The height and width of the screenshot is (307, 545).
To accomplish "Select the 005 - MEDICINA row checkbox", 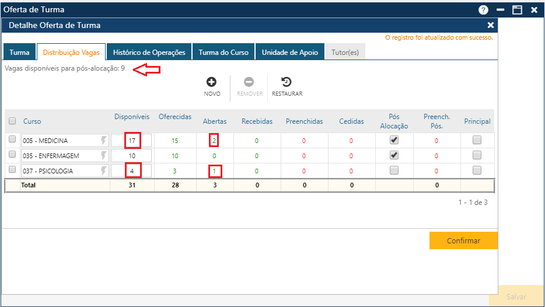I will coord(12,139).
